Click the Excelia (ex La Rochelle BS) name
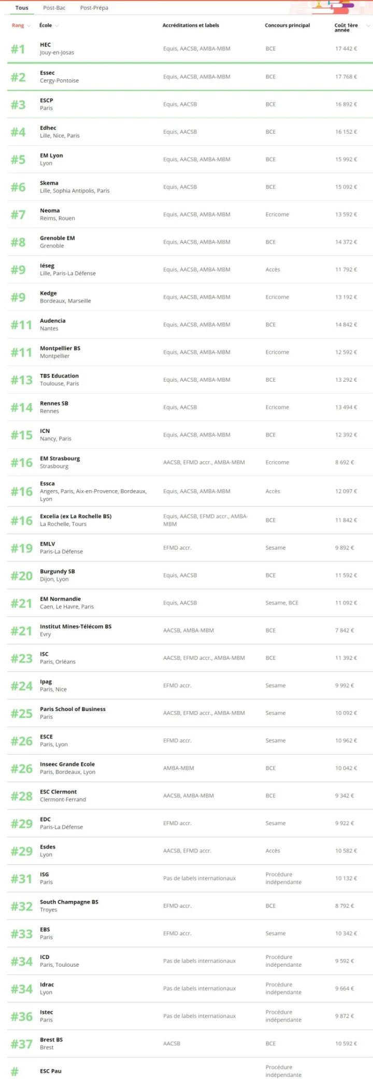Screen dimensions: 373x1084 [76, 516]
